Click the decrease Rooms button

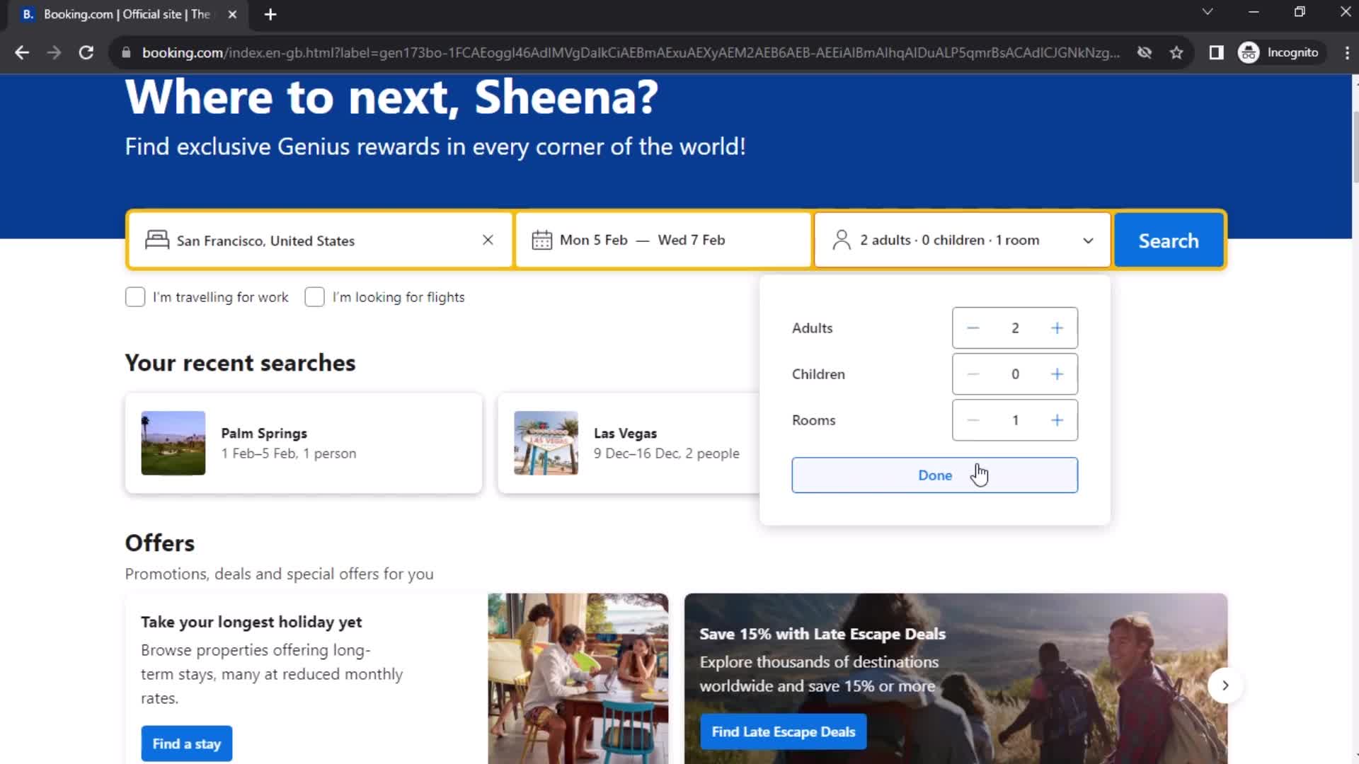pyautogui.click(x=973, y=419)
